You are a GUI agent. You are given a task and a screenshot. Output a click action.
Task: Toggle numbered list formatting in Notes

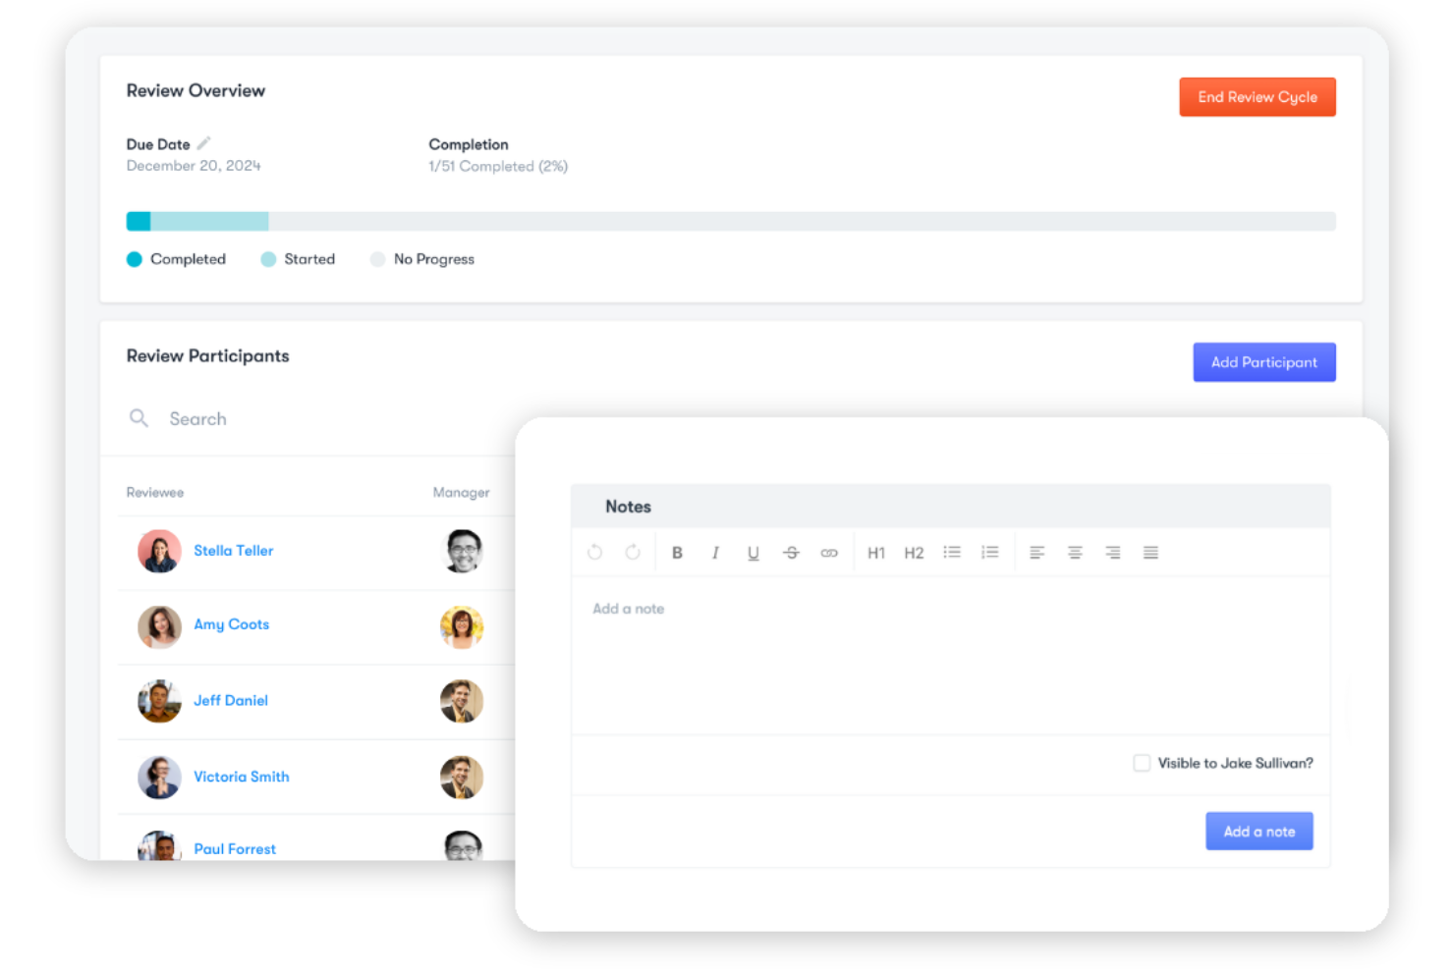tap(989, 552)
